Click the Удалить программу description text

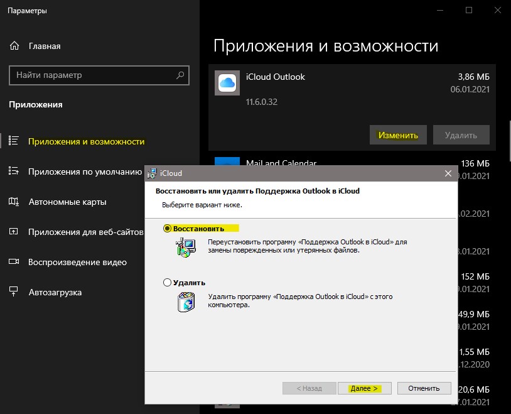pyautogui.click(x=300, y=300)
